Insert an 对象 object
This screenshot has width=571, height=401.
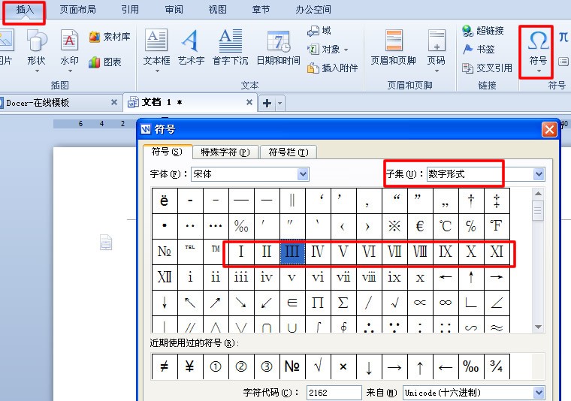click(324, 49)
